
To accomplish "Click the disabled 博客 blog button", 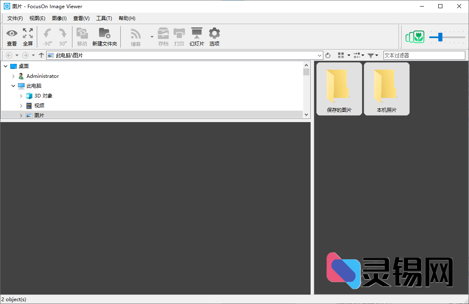I will pyautogui.click(x=135, y=36).
